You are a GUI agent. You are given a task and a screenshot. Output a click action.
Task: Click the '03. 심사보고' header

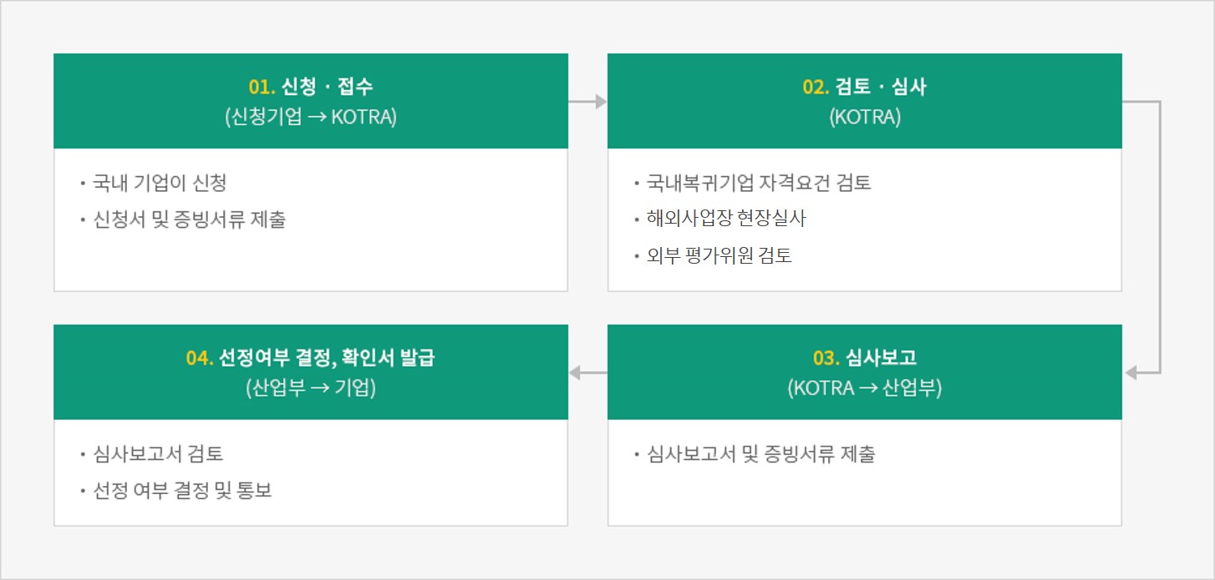point(864,358)
